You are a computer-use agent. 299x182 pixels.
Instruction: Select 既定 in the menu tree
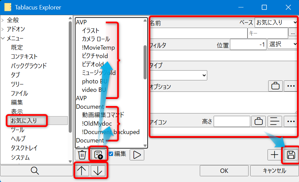[17, 47]
